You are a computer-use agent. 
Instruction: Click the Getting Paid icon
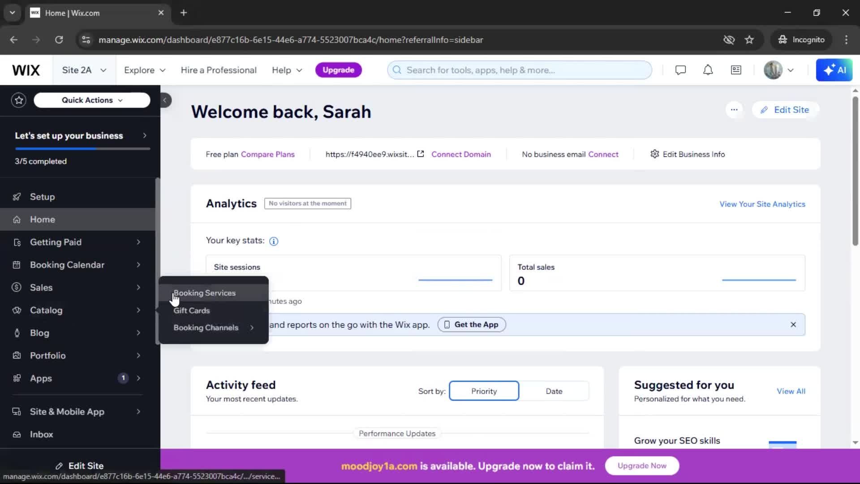click(x=17, y=242)
